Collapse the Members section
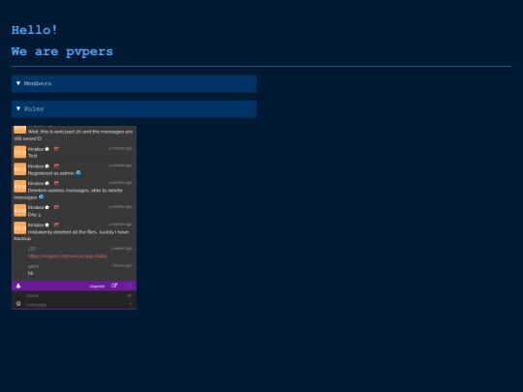 (134, 83)
